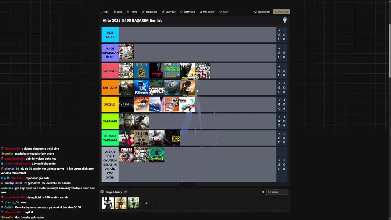Open the palette icon of the %100 YAPMADAN ÖLME row
This screenshot has width=391, height=220.
(284, 53)
